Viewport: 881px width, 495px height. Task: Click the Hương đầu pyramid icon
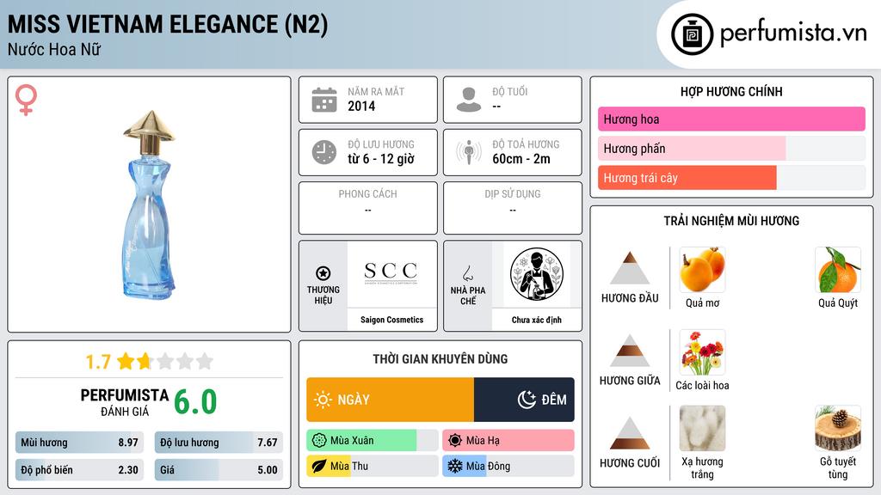pos(630,268)
